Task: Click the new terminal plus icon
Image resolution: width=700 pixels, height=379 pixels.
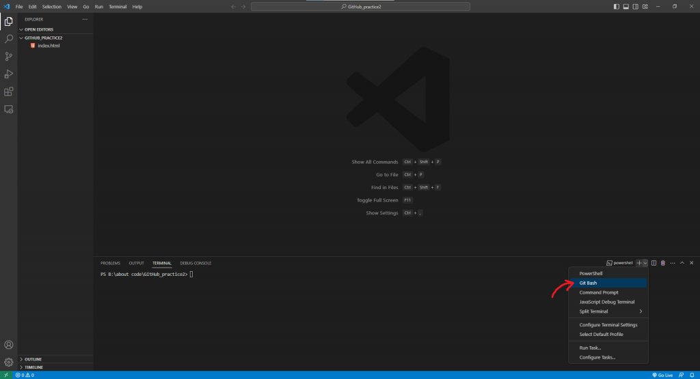Action: (x=639, y=263)
